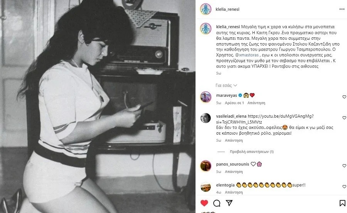Viewport: 347px width, 213px height.
Task: Open maraveyas profile picture
Action: coord(206,97)
